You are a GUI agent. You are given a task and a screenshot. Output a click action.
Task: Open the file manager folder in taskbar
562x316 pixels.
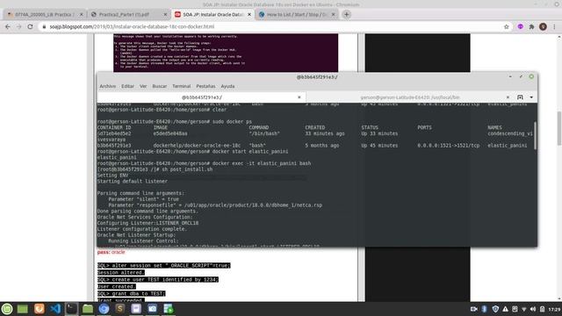click(88, 309)
